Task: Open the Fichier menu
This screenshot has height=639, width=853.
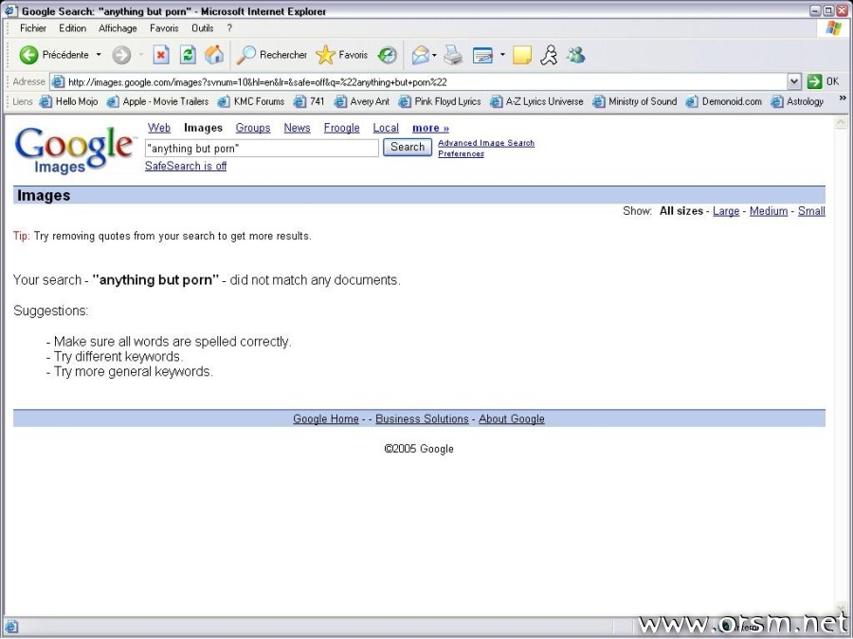Action: pyautogui.click(x=32, y=28)
